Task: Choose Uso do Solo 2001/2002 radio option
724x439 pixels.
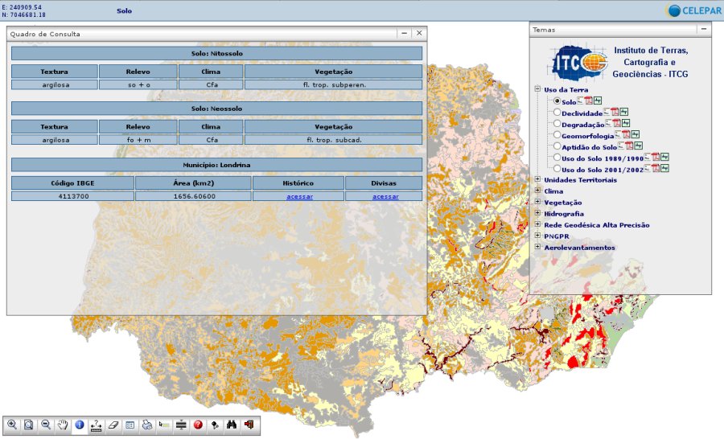Action: coord(557,170)
